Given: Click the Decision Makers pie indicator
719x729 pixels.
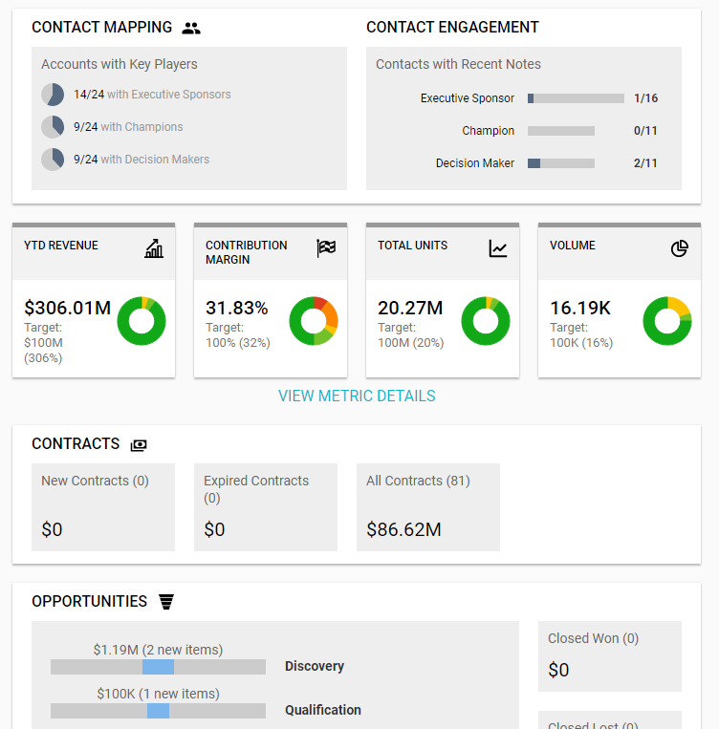Looking at the screenshot, I should 53,160.
